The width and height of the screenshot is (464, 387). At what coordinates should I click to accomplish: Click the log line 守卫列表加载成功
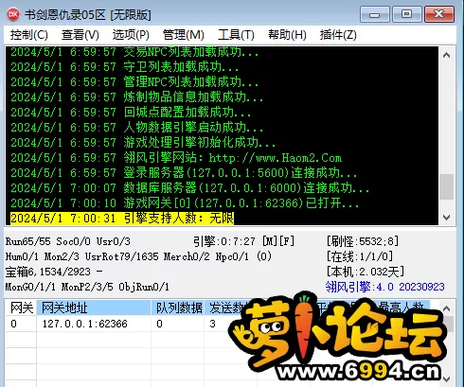[124, 67]
